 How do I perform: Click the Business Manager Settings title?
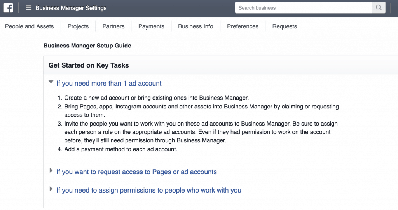[71, 8]
